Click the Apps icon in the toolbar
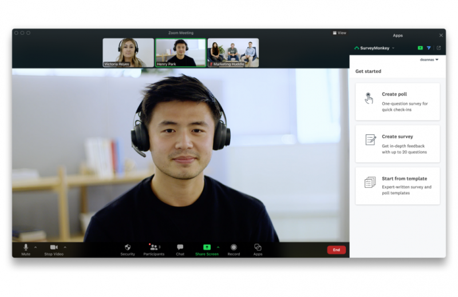This screenshot has height=297, width=458. pyautogui.click(x=258, y=247)
